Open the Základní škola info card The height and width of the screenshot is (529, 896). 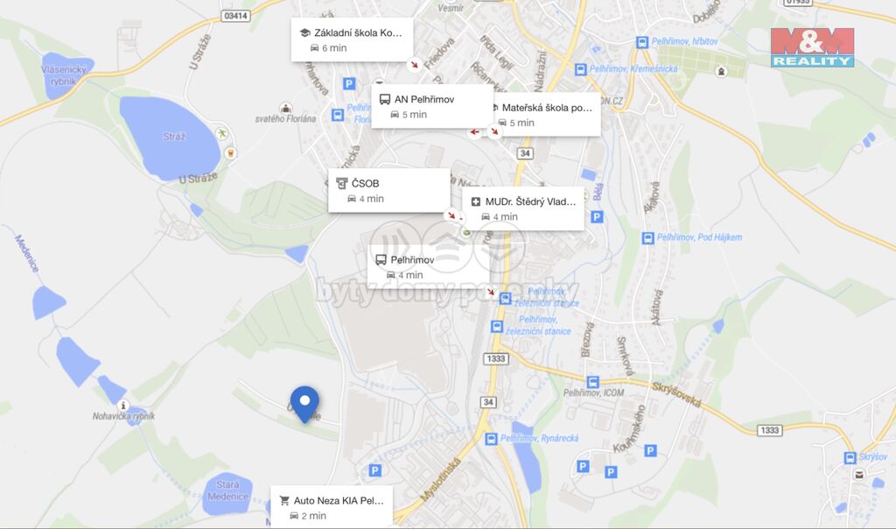352,39
